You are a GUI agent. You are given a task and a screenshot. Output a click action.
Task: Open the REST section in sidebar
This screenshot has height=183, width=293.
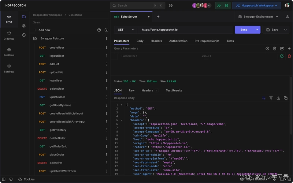[x=9, y=19]
